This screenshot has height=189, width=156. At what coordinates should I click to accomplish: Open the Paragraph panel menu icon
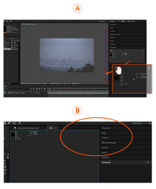pos(148,162)
